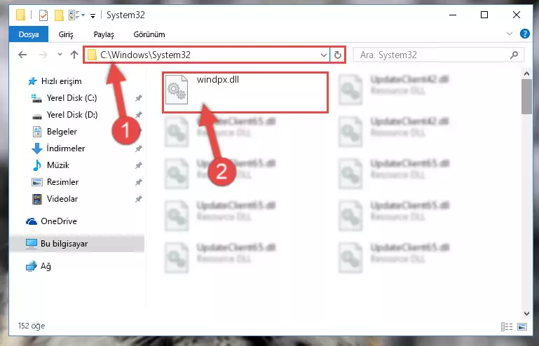Switch to details view layout icon
539x346 pixels.
pyautogui.click(x=507, y=326)
